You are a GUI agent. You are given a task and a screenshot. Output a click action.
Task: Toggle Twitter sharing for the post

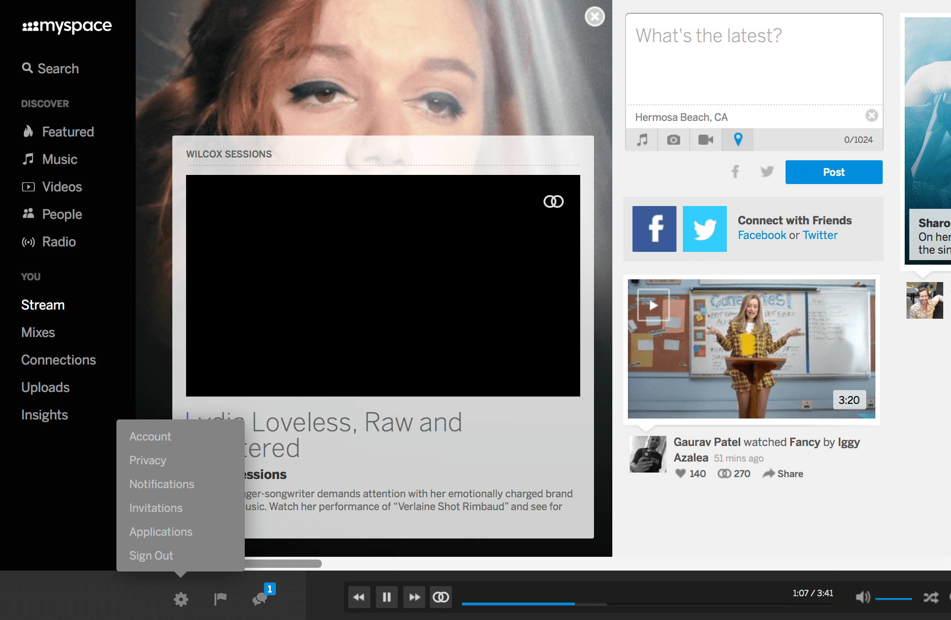[767, 172]
